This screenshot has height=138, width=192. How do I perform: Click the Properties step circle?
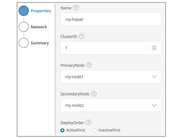click(x=24, y=11)
